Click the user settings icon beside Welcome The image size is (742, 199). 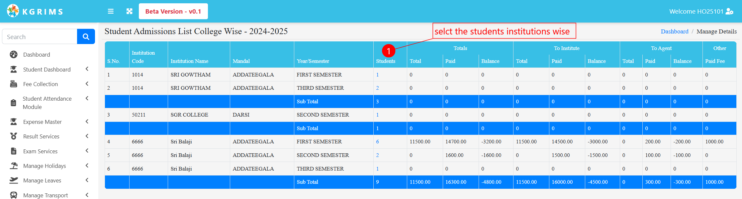click(x=729, y=11)
